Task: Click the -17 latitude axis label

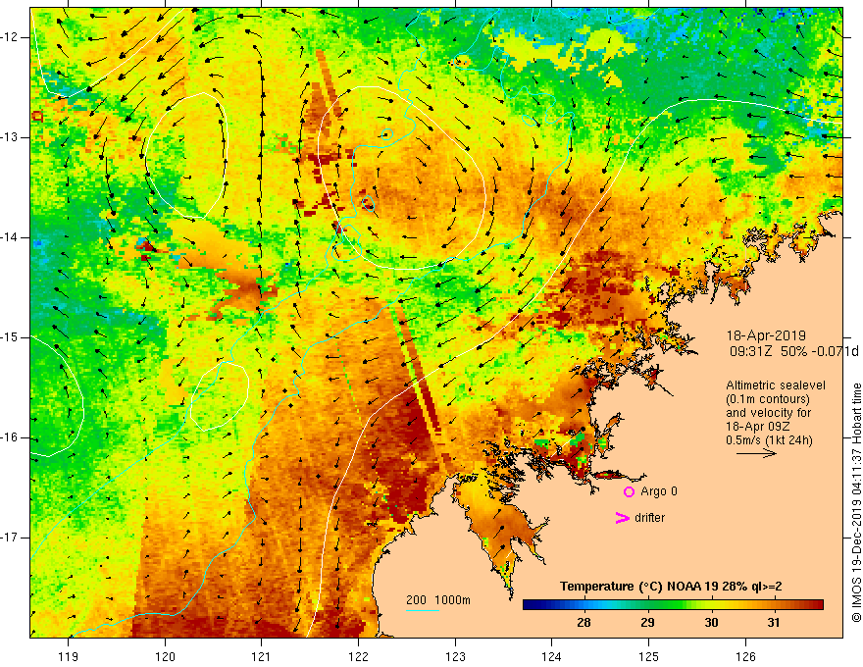Action: pyautogui.click(x=10, y=538)
